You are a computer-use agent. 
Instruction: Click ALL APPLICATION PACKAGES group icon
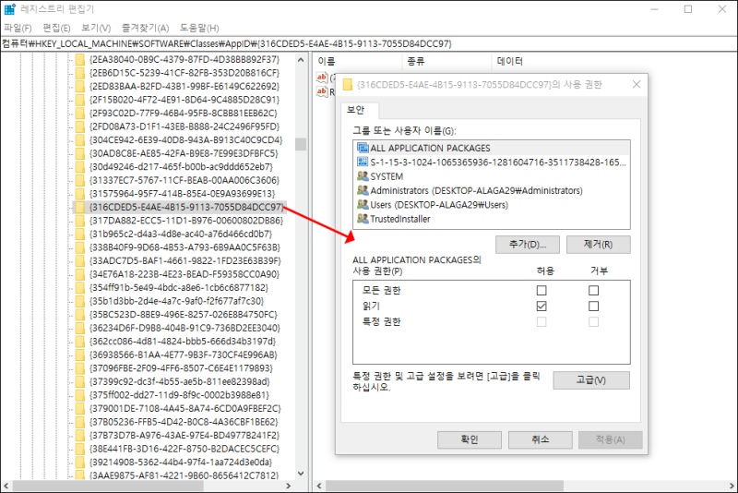tap(363, 148)
